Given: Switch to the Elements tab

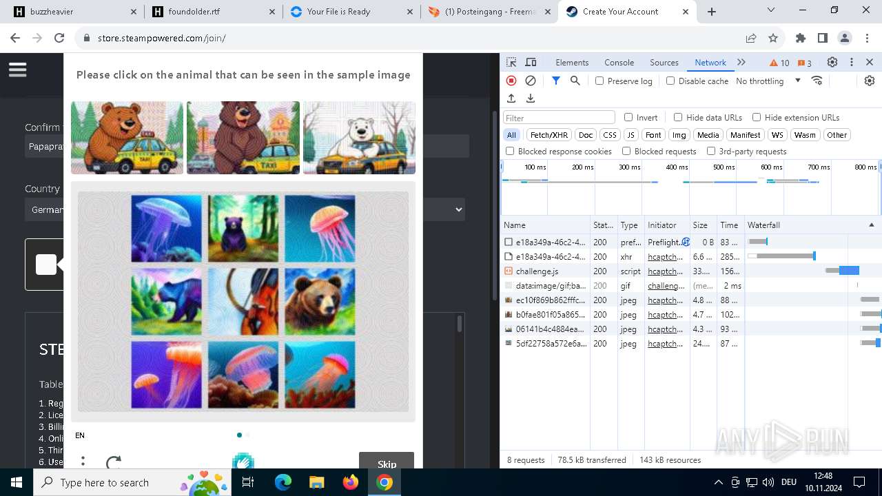Looking at the screenshot, I should coord(572,62).
